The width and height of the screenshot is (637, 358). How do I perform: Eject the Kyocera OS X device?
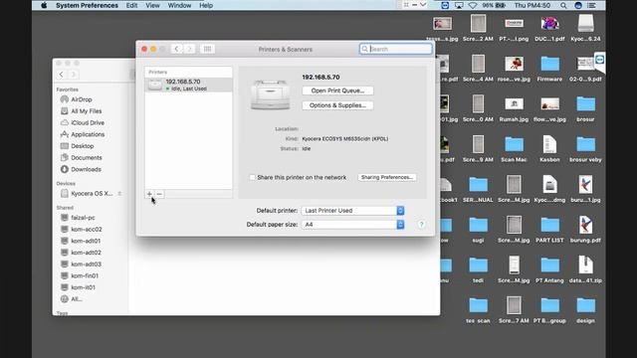tap(119, 194)
